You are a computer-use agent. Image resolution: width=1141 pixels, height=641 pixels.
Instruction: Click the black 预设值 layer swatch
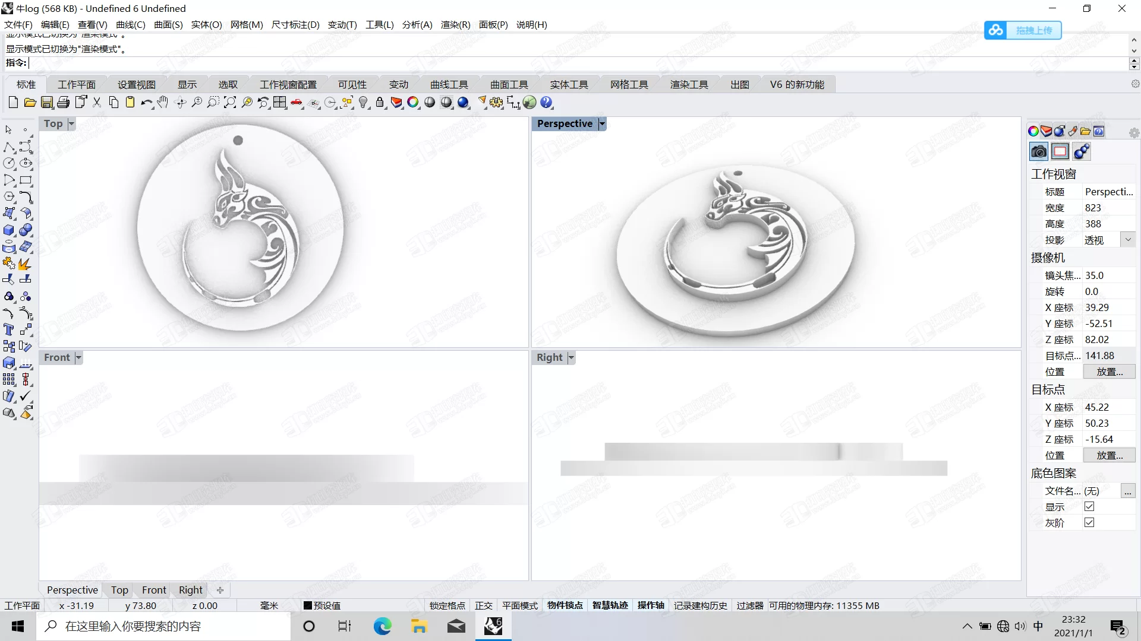(308, 605)
